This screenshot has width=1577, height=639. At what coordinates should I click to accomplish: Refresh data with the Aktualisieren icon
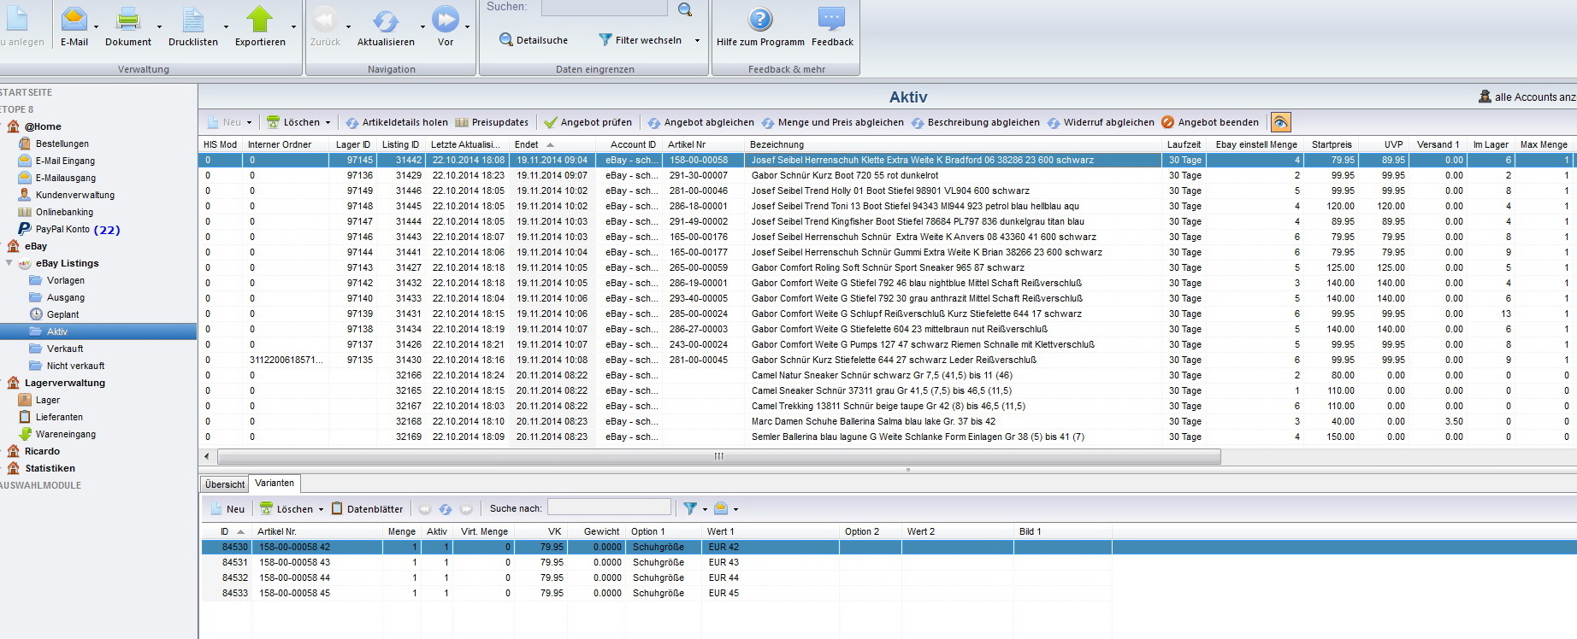click(x=386, y=21)
